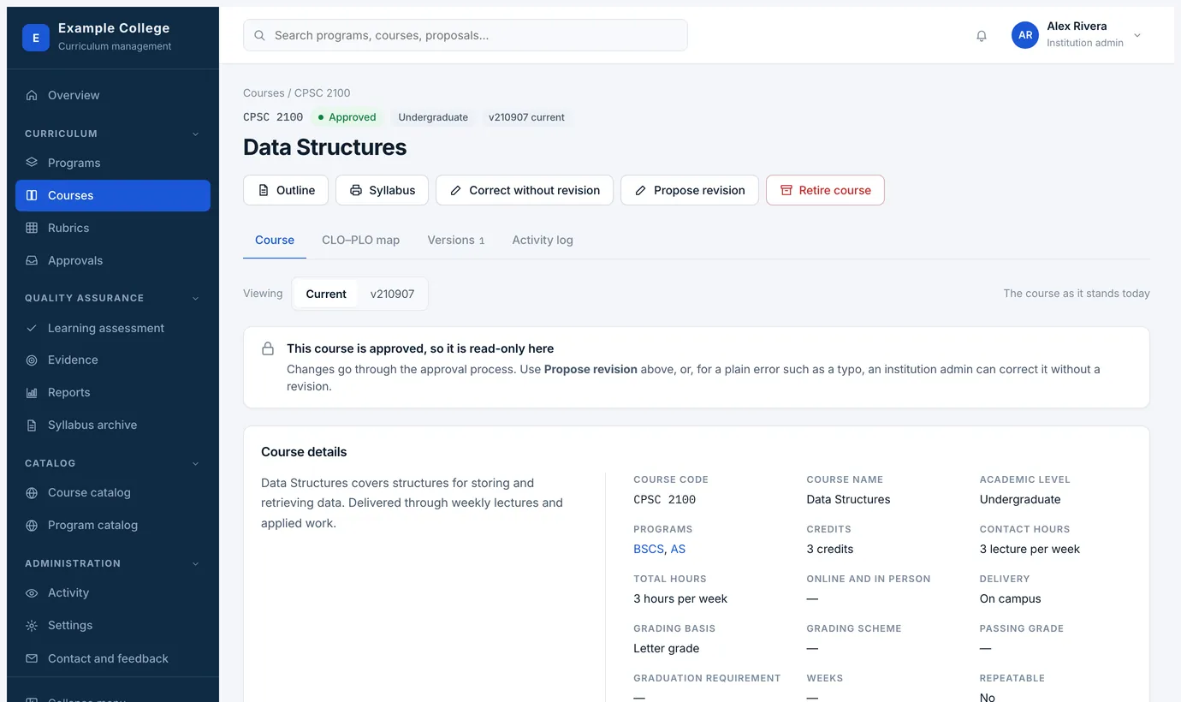Image resolution: width=1181 pixels, height=702 pixels.
Task: Open the BSCS program link
Action: pos(648,549)
